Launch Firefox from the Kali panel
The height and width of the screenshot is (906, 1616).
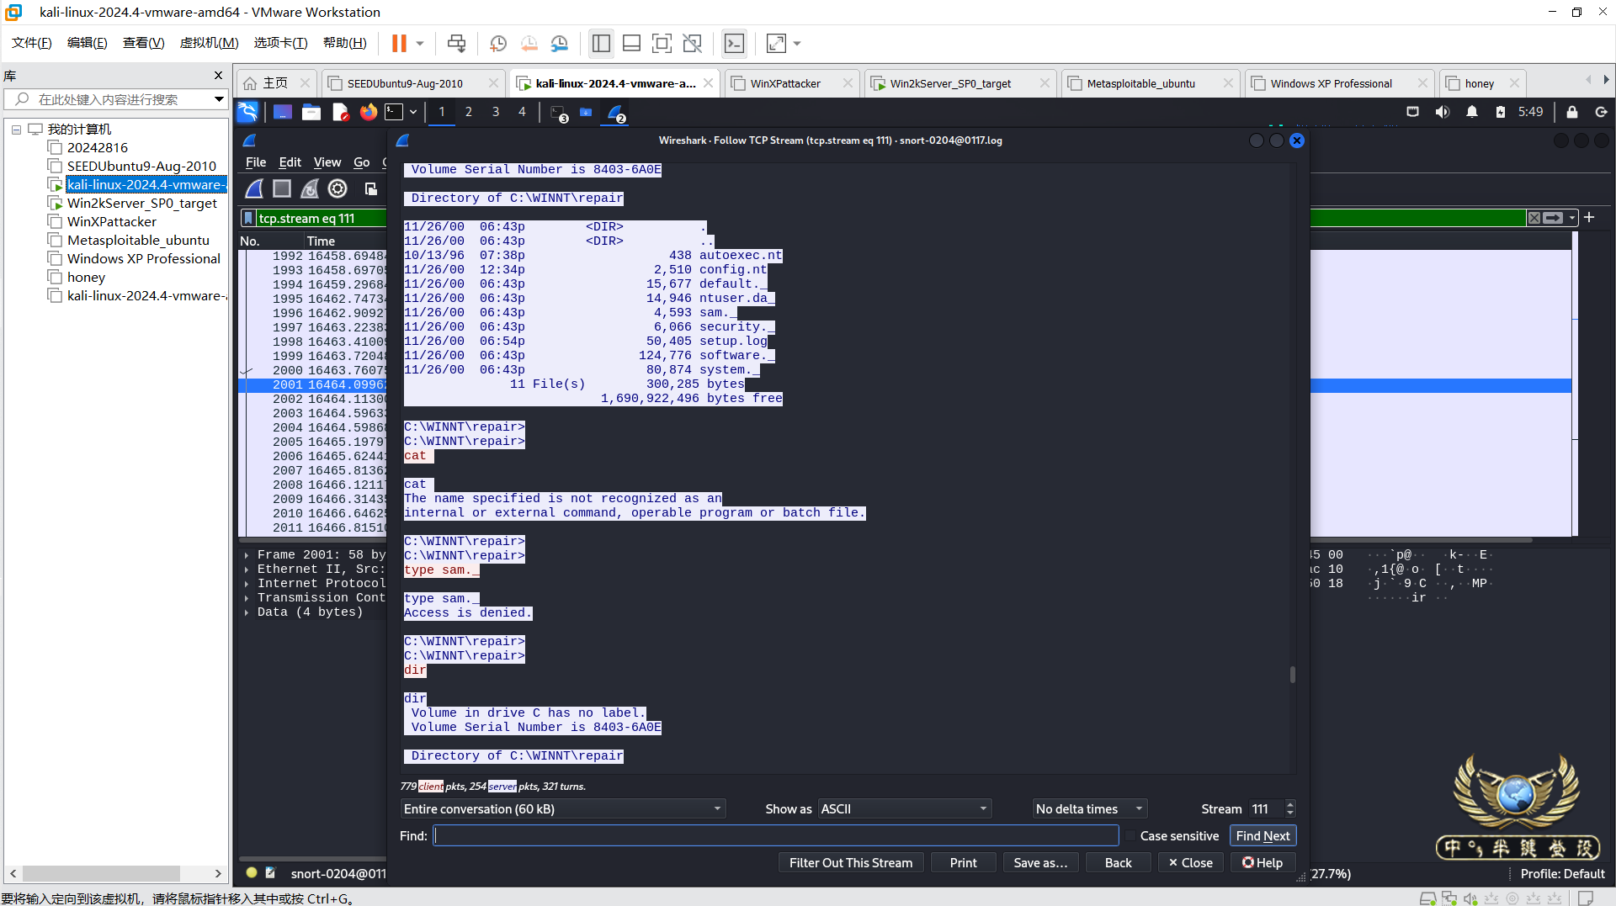click(368, 112)
